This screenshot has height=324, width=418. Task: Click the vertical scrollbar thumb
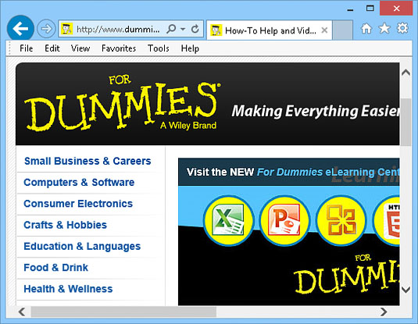pyautogui.click(x=405, y=122)
